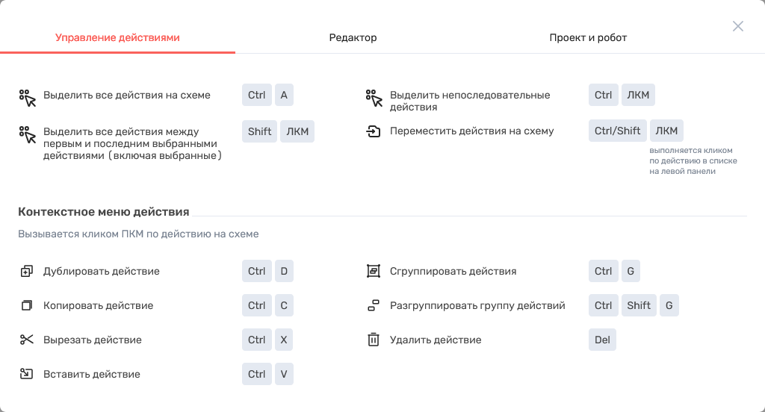Click the select non-sequential actions icon
This screenshot has width=765, height=412.
click(x=374, y=98)
